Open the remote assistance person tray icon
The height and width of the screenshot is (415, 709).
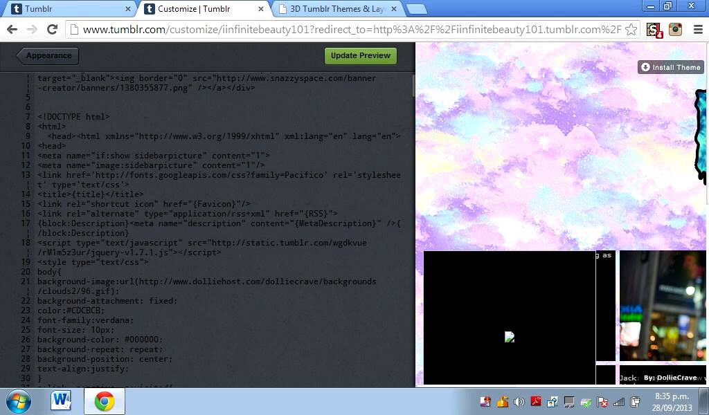tap(553, 402)
